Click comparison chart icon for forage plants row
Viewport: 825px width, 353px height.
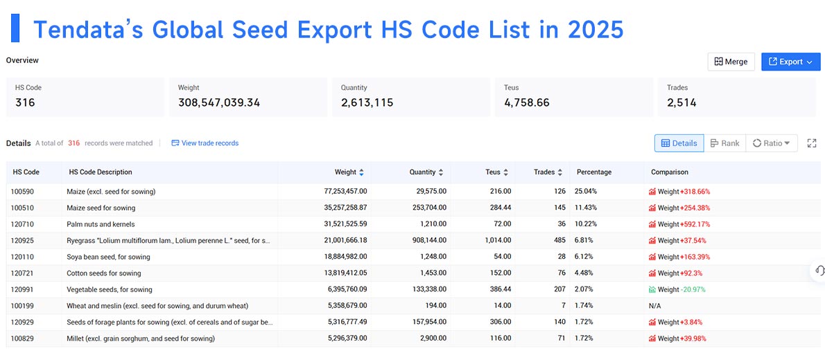tap(652, 322)
